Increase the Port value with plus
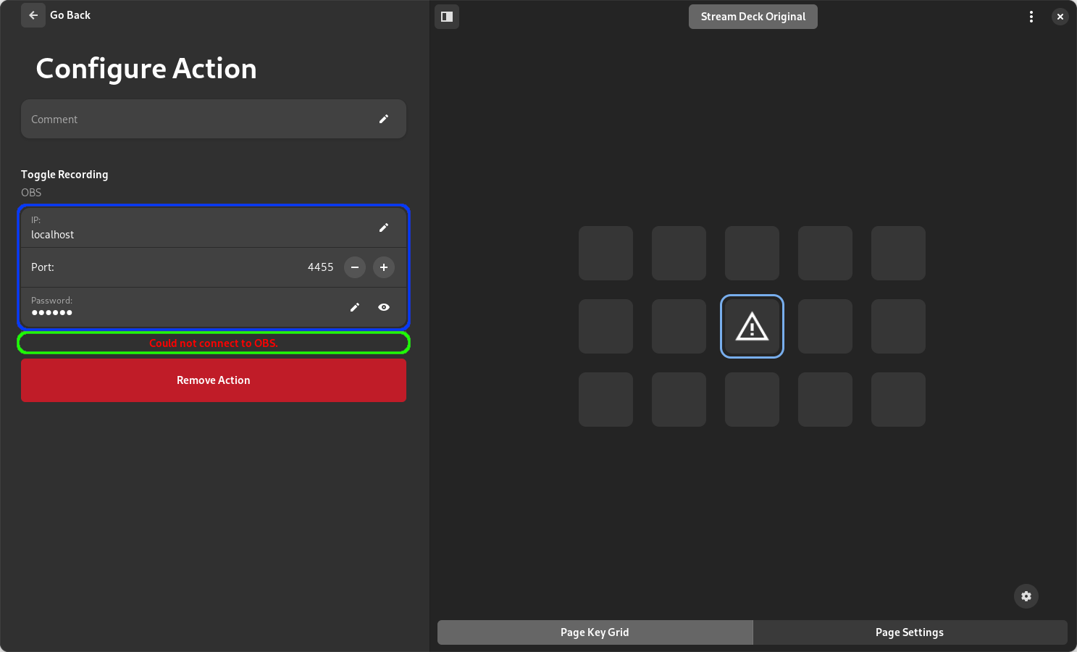 point(384,267)
